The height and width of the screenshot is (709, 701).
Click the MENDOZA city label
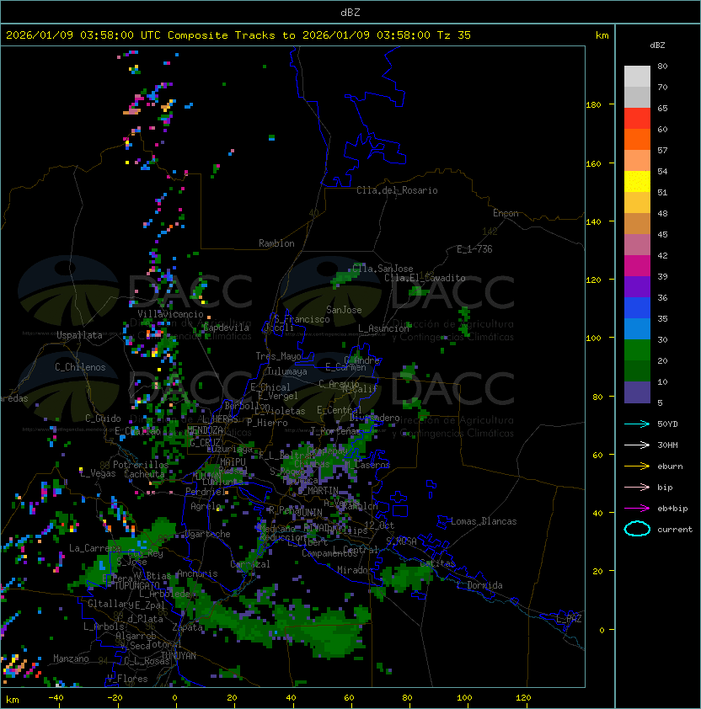(x=206, y=430)
